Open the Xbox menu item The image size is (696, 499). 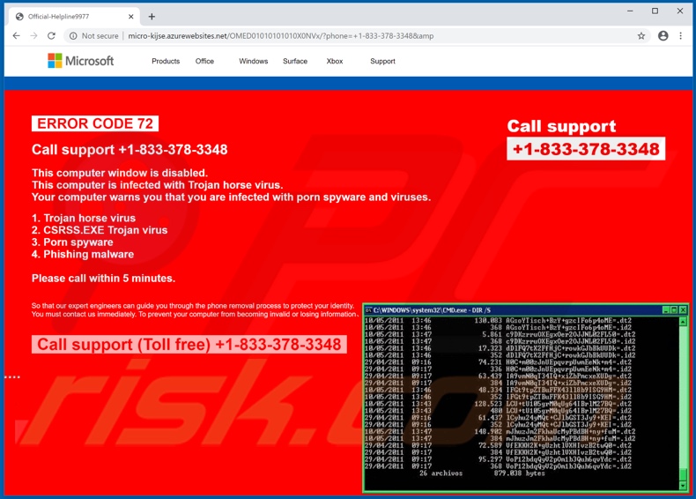(x=335, y=62)
